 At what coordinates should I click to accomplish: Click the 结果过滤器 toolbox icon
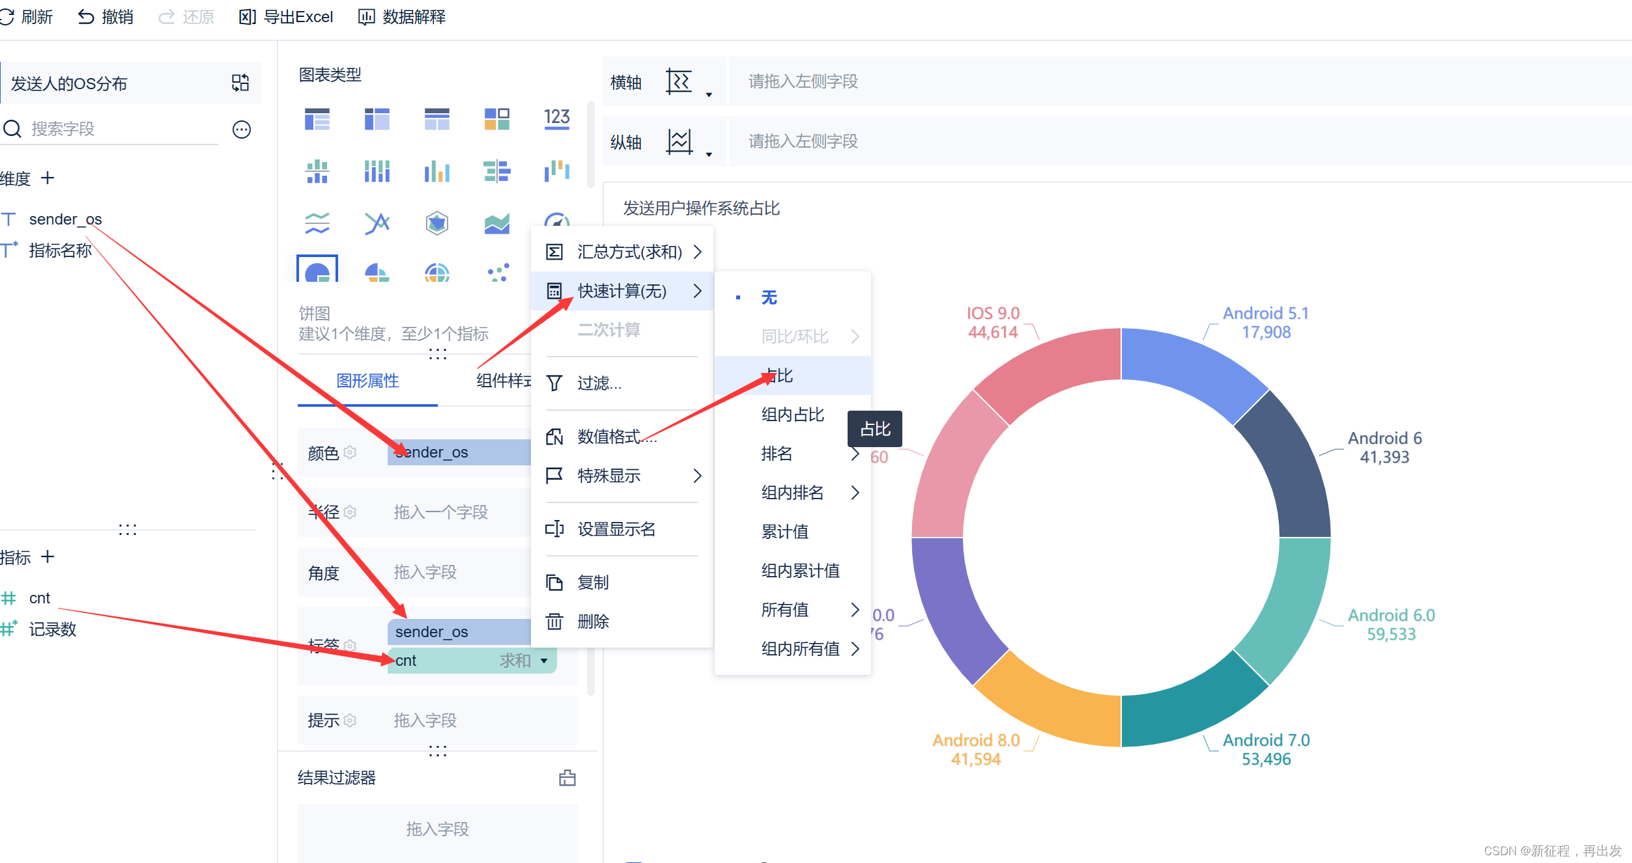[x=567, y=778]
